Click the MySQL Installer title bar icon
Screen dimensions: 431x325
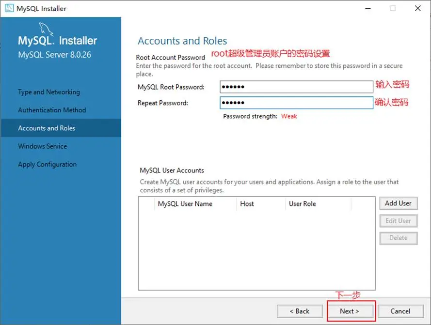click(x=9, y=8)
